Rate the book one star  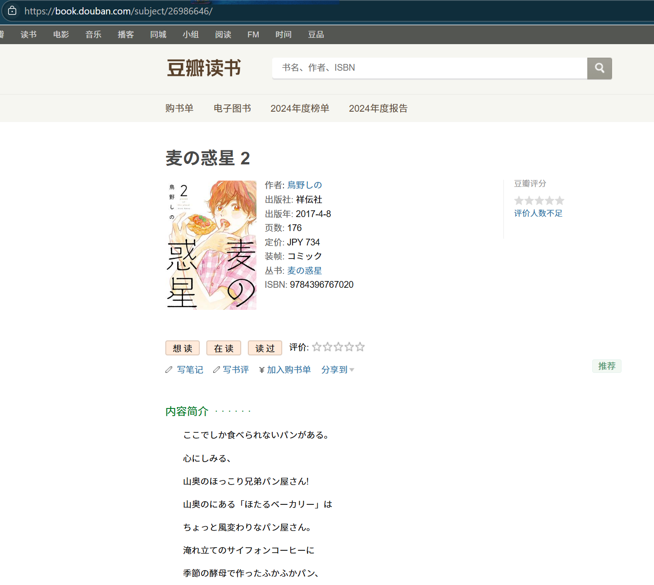[x=316, y=347]
